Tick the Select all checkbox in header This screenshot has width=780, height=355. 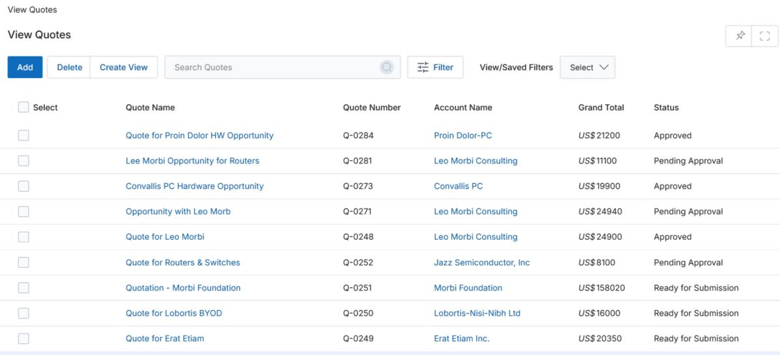[23, 107]
